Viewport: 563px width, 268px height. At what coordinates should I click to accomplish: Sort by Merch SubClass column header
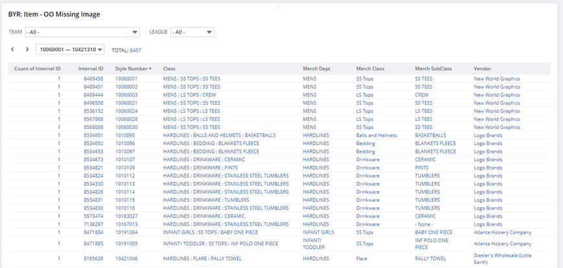pos(433,69)
